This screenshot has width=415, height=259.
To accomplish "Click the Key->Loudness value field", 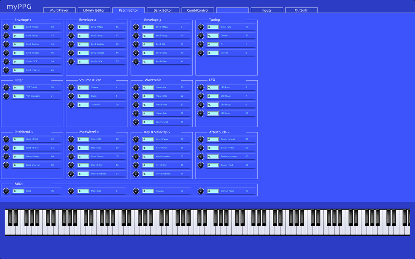I will 148,157.
